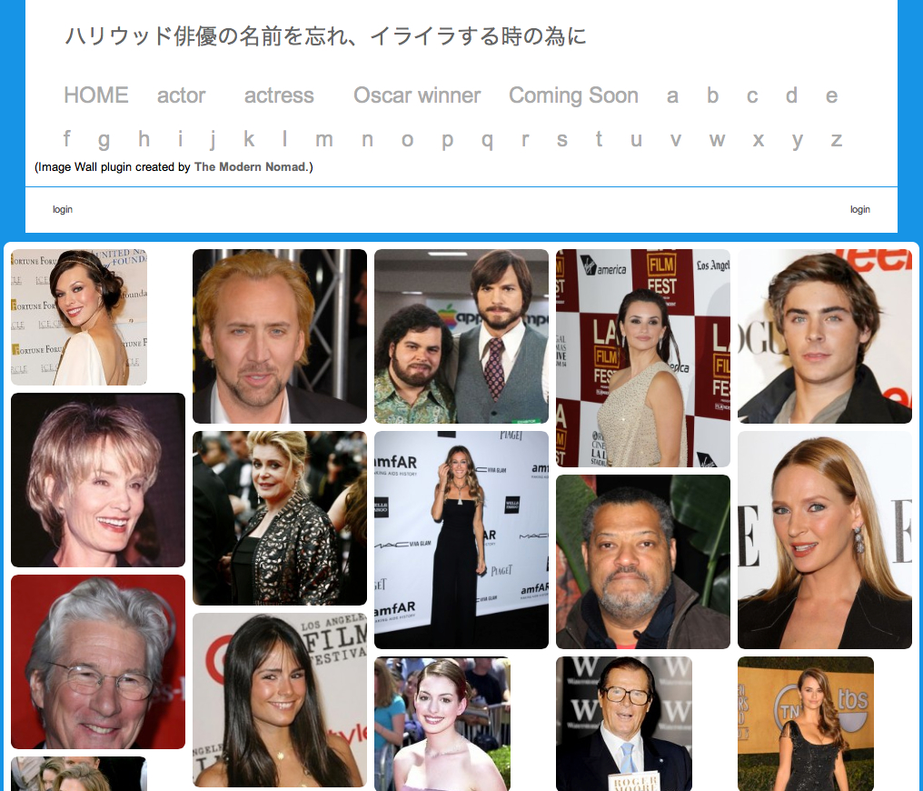The height and width of the screenshot is (791, 923).
Task: Filter names by letter u
Action: point(636,140)
